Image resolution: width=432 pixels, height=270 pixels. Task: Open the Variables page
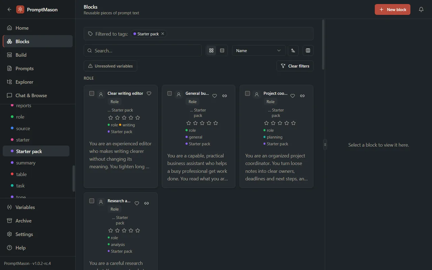tap(37, 207)
